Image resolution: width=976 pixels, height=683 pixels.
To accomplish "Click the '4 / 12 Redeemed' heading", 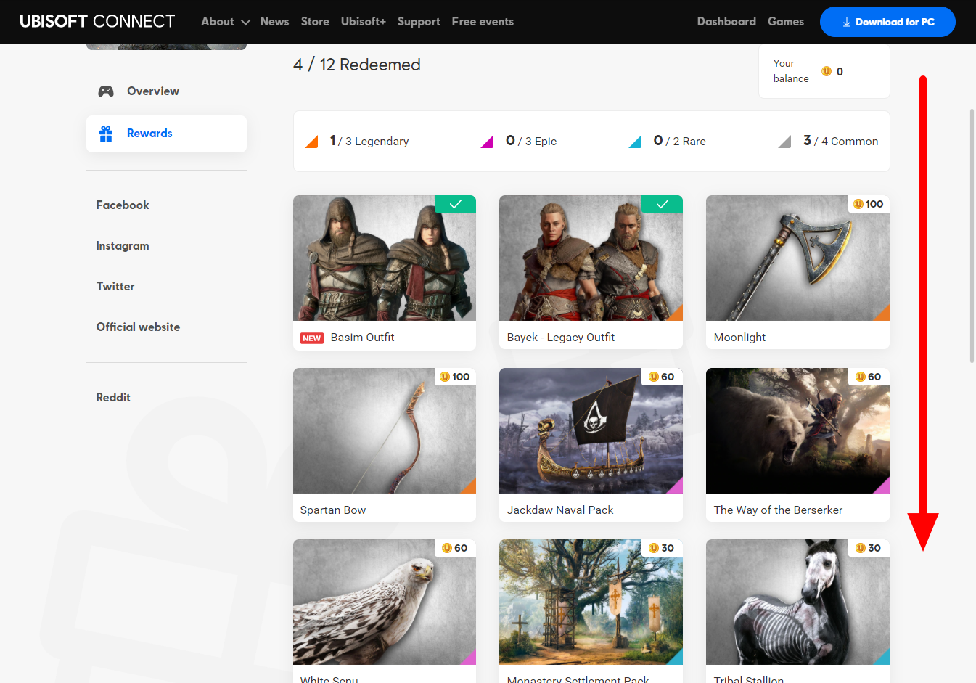I will [357, 65].
